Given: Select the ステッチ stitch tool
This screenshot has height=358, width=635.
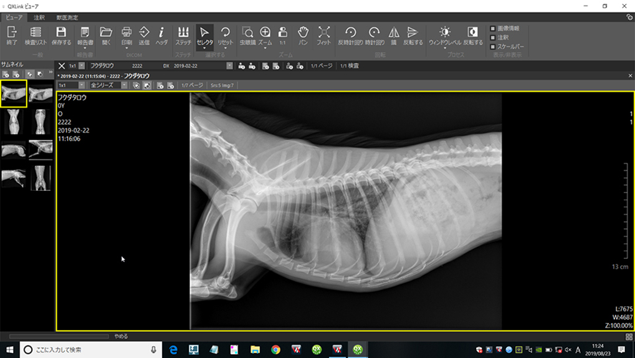Looking at the screenshot, I should pos(183,35).
